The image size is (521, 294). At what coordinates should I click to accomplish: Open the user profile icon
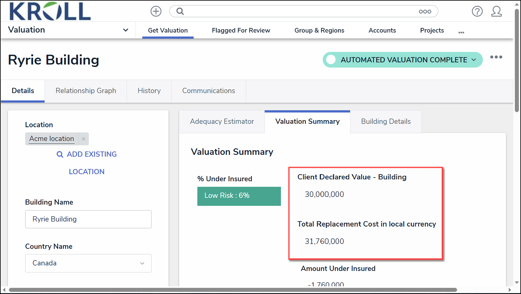click(496, 11)
